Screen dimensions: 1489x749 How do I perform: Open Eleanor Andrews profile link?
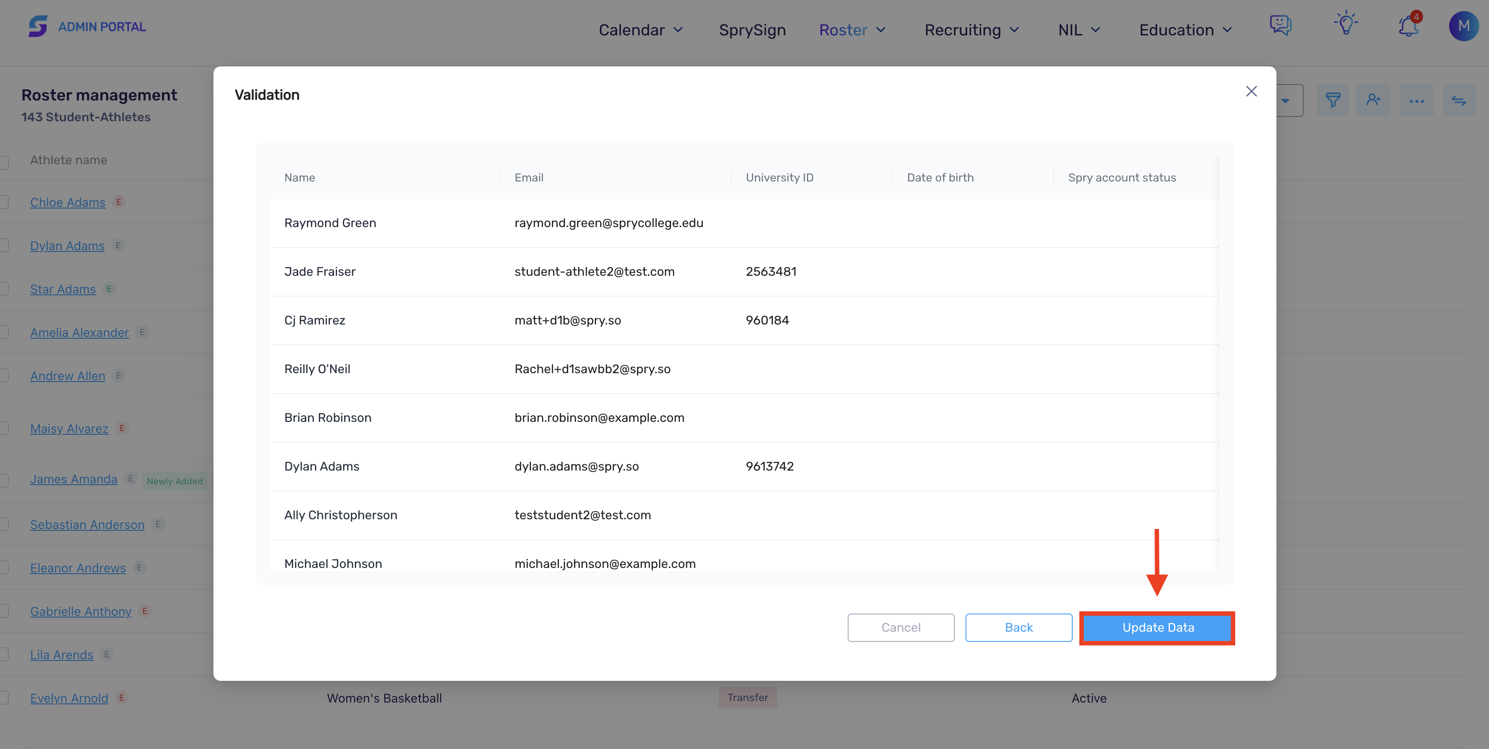78,568
